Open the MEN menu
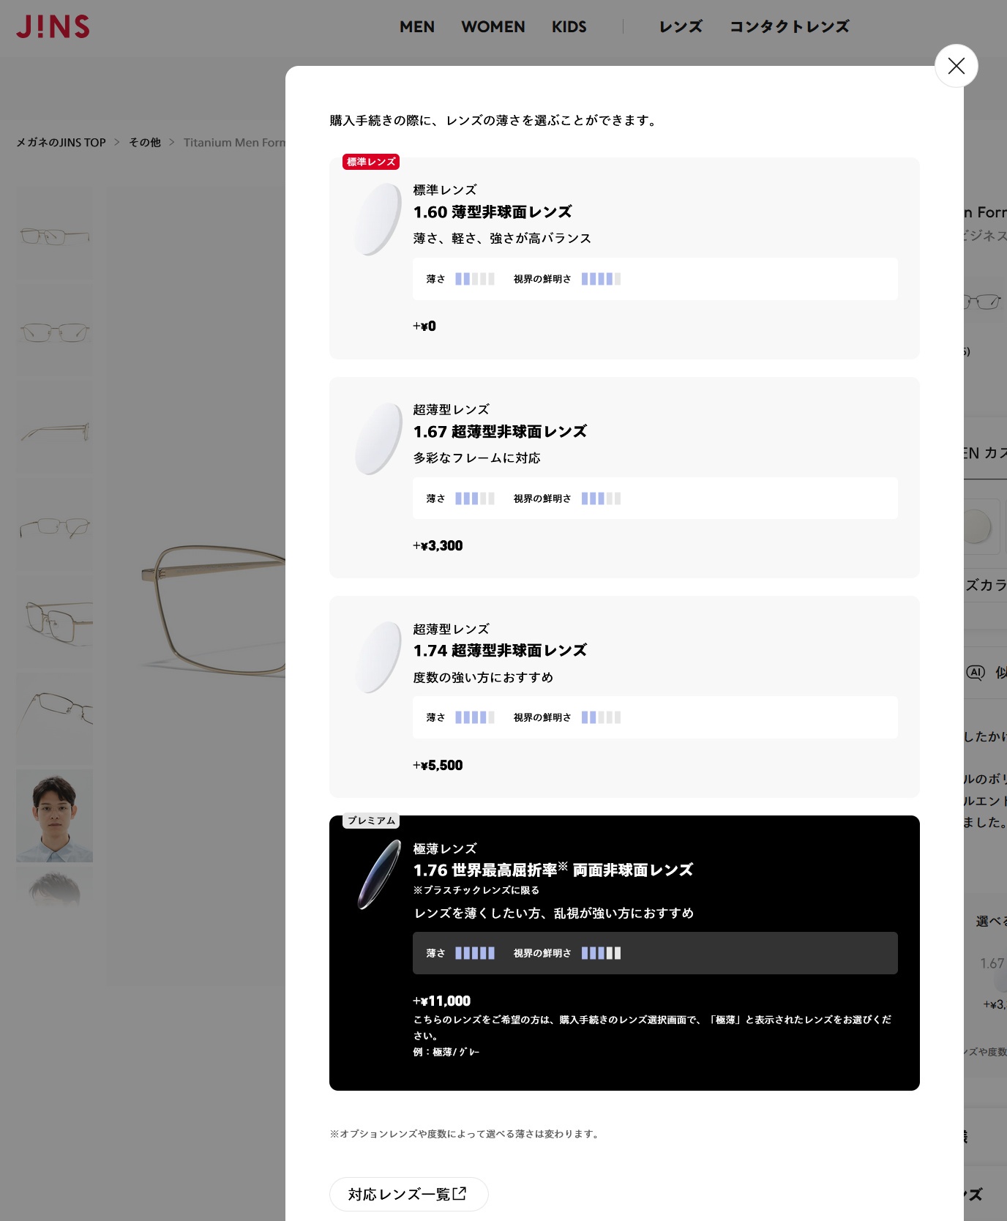 pyautogui.click(x=416, y=27)
